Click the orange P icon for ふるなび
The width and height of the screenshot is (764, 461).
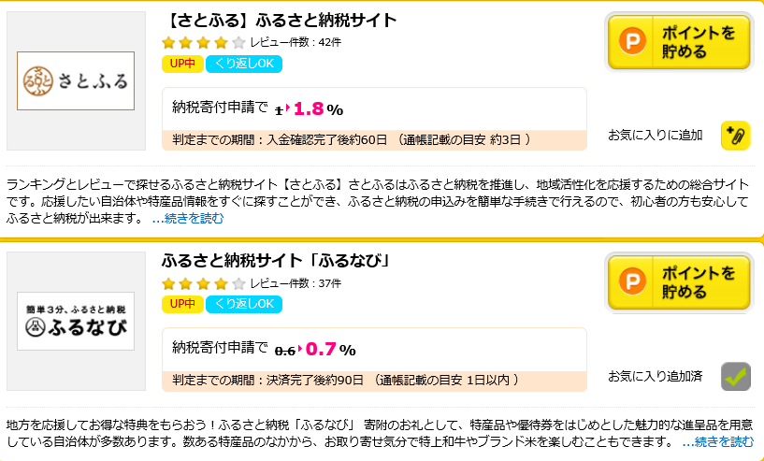[x=632, y=281]
